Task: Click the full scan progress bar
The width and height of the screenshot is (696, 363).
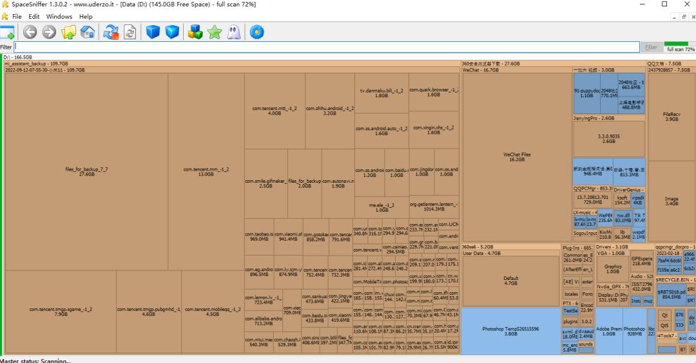Action: point(680,47)
